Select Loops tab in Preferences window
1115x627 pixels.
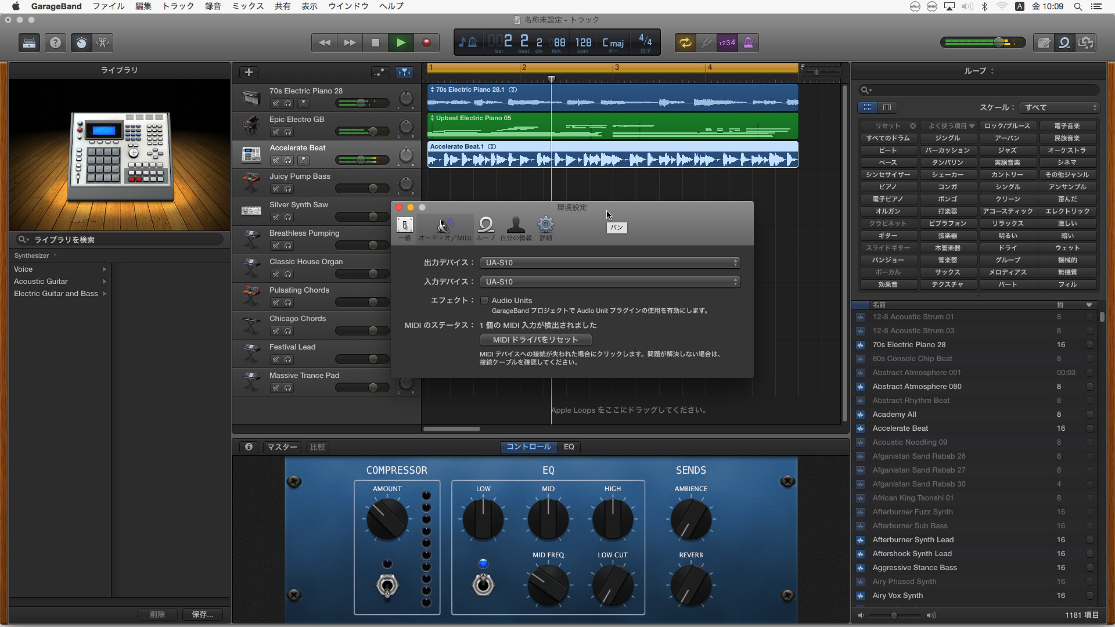485,228
